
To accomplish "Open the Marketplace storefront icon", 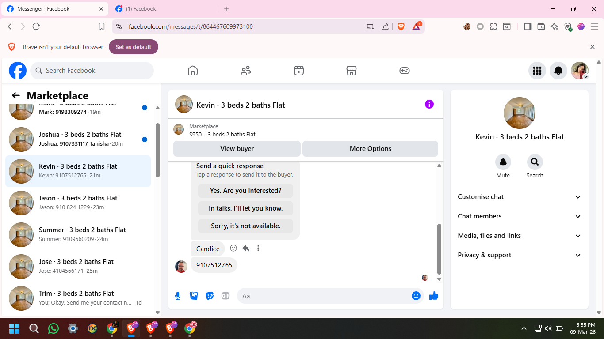I will pyautogui.click(x=352, y=71).
